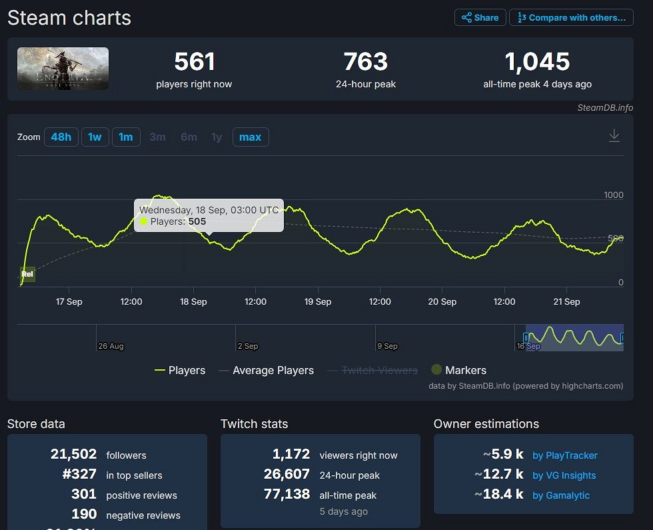Open the Compare with others tool

571,18
